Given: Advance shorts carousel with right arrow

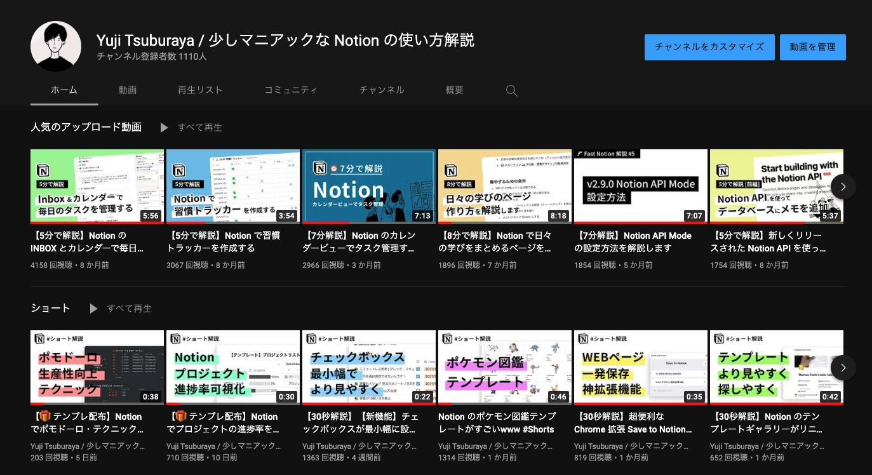Looking at the screenshot, I should (x=843, y=368).
